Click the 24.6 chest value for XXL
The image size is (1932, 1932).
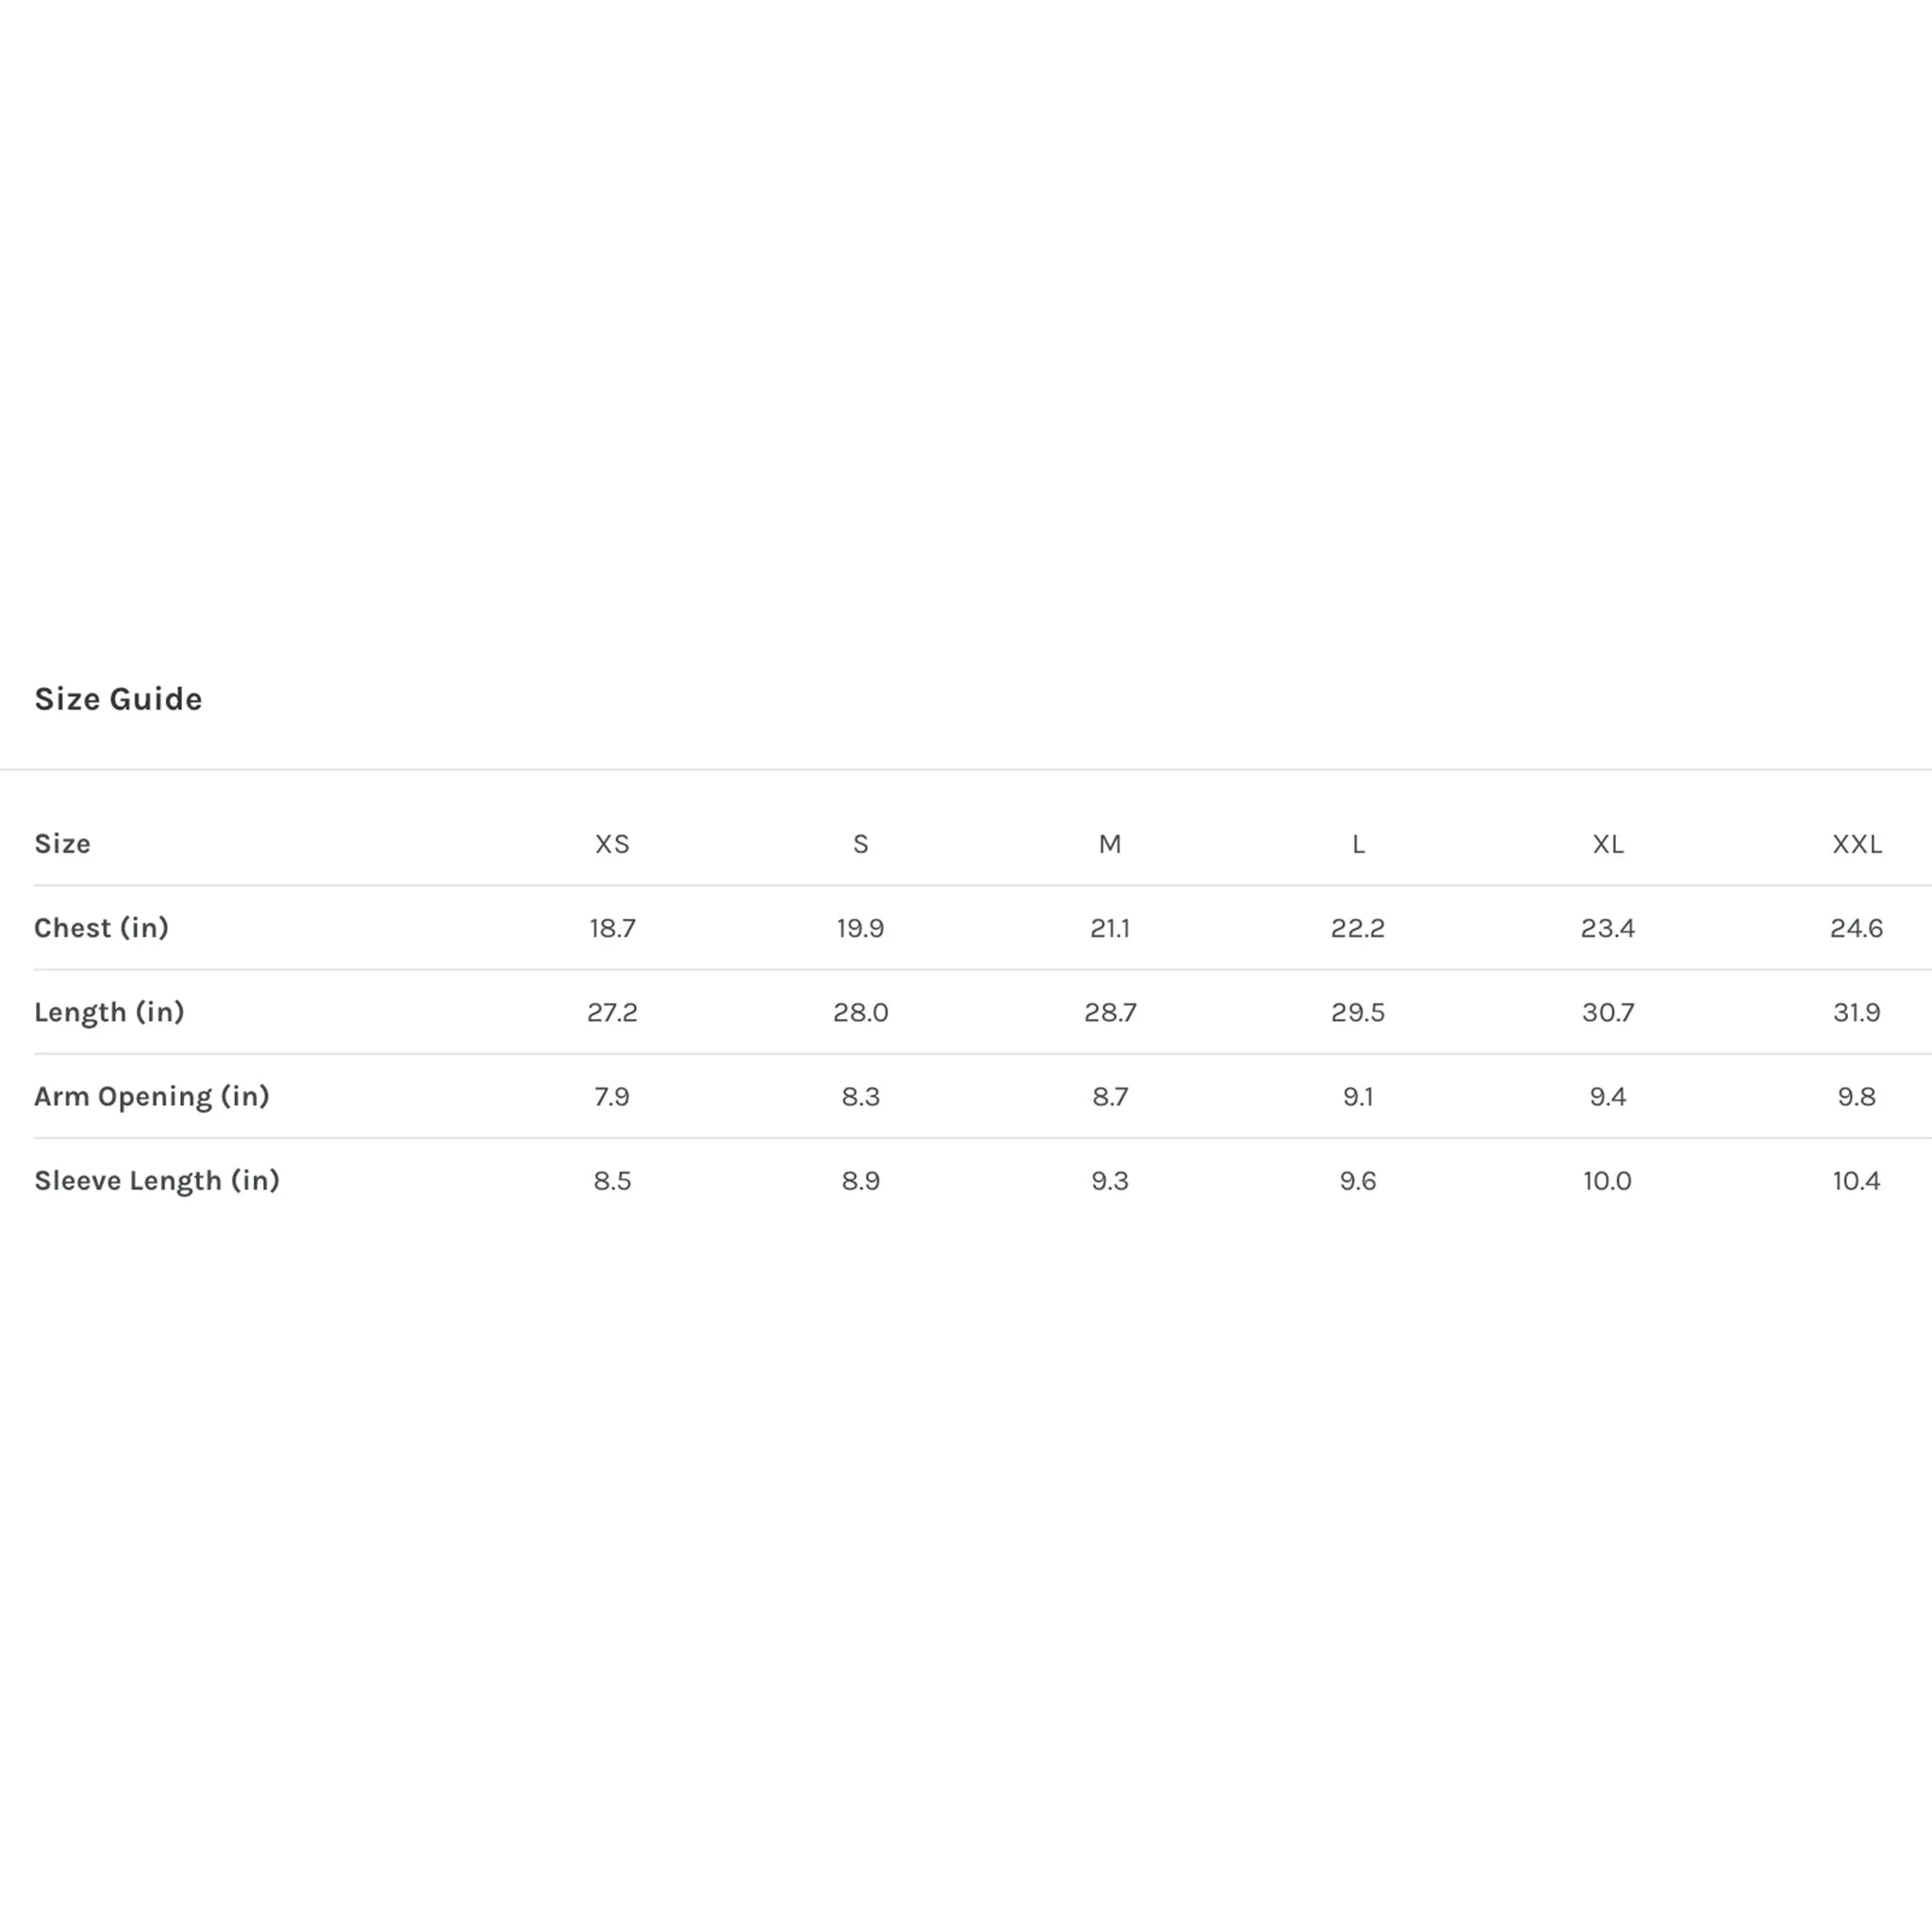click(1857, 928)
